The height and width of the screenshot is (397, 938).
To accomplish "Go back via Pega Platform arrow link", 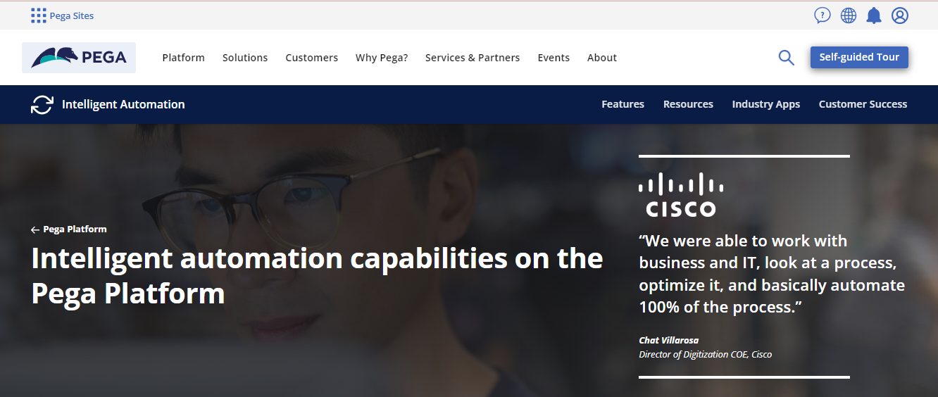I will coord(69,229).
